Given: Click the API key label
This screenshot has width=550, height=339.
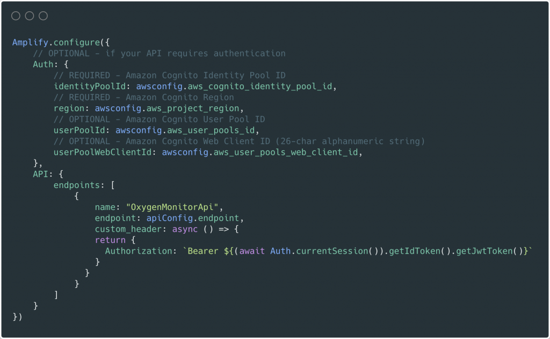Looking at the screenshot, I should [41, 174].
